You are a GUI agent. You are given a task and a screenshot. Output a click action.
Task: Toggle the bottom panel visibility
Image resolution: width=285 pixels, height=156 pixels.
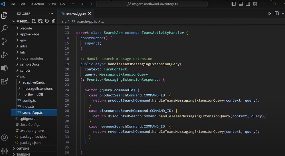point(241,4)
